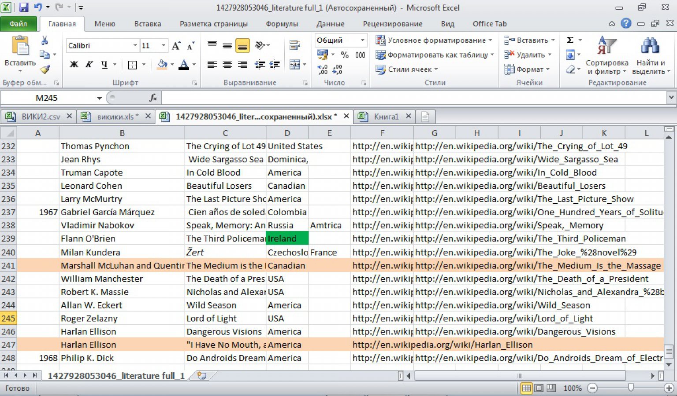This screenshot has width=677, height=396.
Task: Click new document tab button
Action: click(x=425, y=116)
